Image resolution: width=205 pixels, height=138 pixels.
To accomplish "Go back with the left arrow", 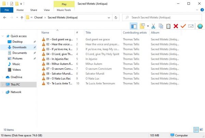I will (5, 17).
